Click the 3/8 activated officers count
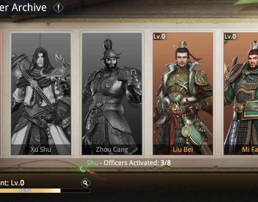Image resolution: width=258 pixels, height=202 pixels. tap(166, 163)
